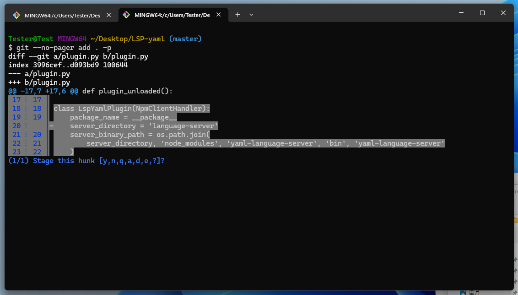Close the second active MINGW64 tab
This screenshot has width=518, height=295.
pyautogui.click(x=218, y=15)
